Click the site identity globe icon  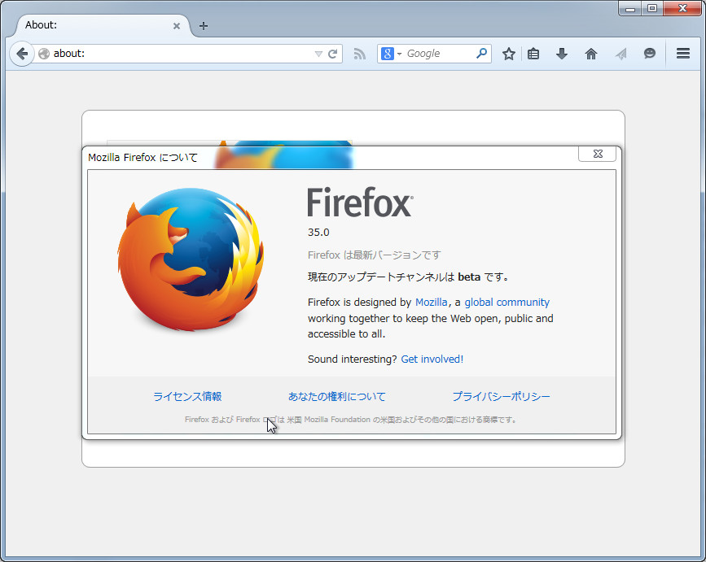43,53
